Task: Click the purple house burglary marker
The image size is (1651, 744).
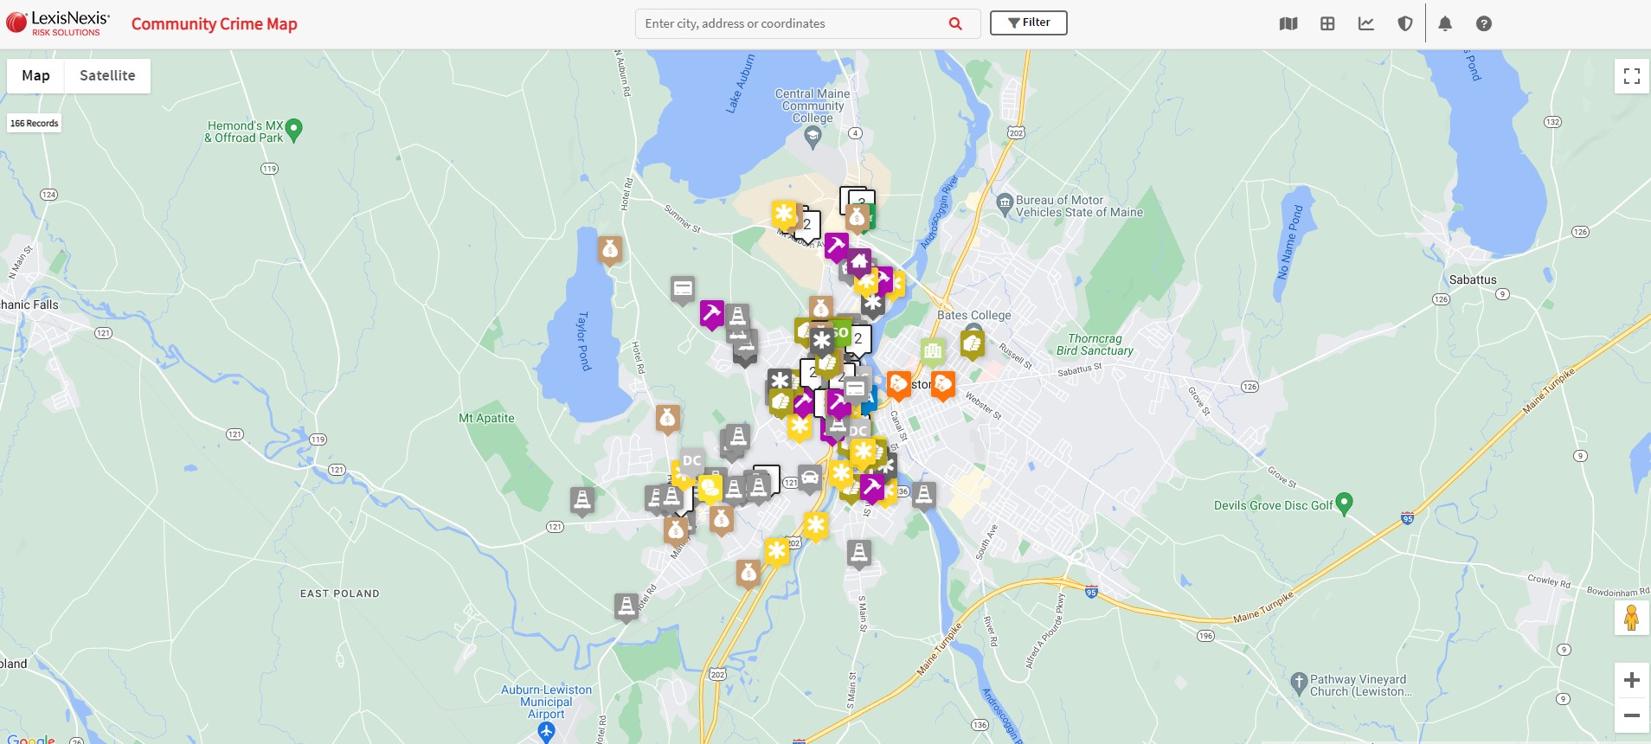Action: point(859,260)
